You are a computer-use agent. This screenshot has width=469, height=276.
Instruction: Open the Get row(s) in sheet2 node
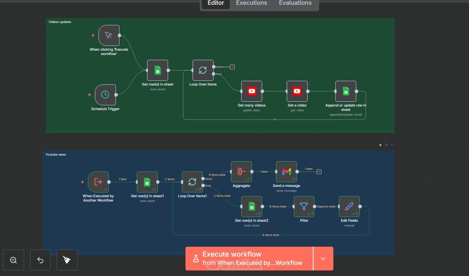pyautogui.click(x=252, y=206)
